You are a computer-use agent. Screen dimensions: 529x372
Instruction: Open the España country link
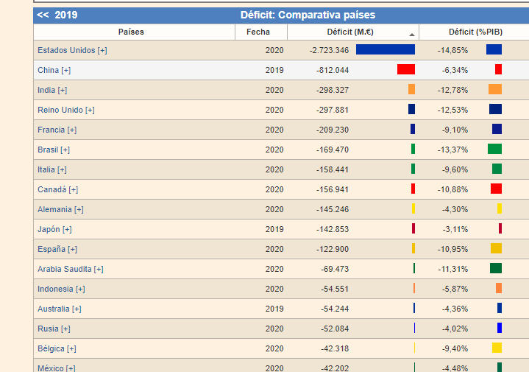tap(52, 249)
